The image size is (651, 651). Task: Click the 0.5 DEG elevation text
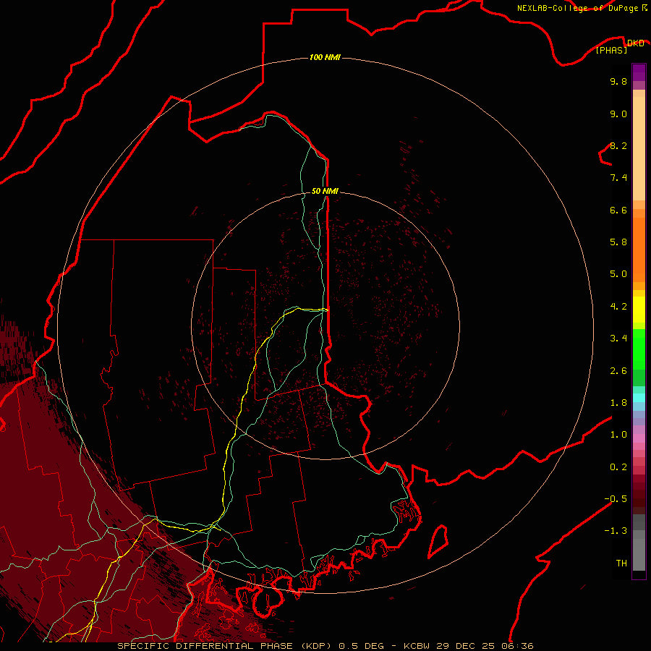tap(361, 646)
